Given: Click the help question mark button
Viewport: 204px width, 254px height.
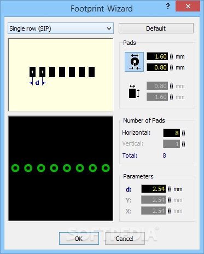Looking at the screenshot, I should 168,7.
